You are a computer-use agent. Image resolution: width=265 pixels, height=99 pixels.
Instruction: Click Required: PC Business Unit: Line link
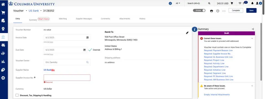coord(218,76)
